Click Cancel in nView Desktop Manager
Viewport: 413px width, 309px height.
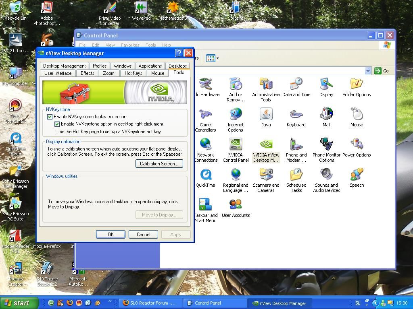pos(143,235)
